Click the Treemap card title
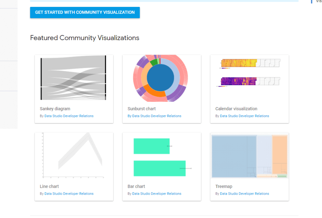322x218 pixels. 224,186
